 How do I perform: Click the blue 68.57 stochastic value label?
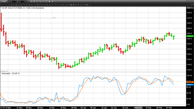[x=189, y=85]
